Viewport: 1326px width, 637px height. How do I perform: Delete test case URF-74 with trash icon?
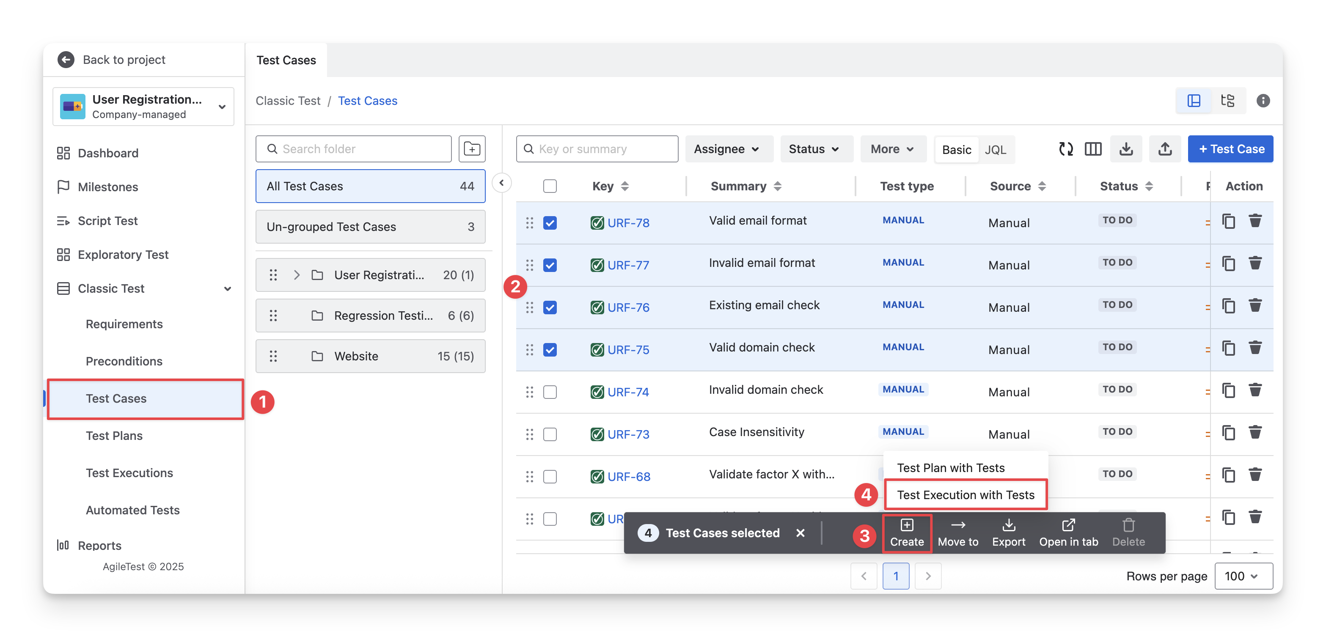pos(1255,390)
